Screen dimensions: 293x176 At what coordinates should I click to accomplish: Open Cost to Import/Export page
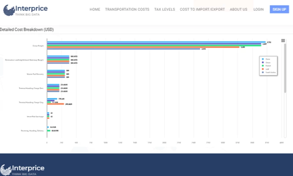pos(202,10)
